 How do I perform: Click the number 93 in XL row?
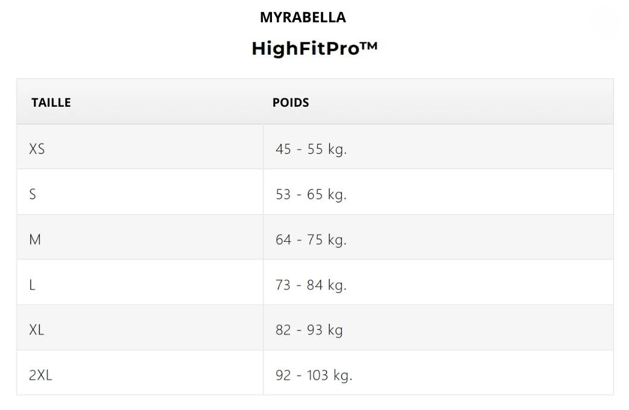315,330
